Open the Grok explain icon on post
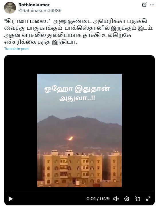This screenshot has height=209, width=157. point(144,5)
